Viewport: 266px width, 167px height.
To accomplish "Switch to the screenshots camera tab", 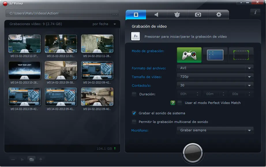I will [198, 15].
